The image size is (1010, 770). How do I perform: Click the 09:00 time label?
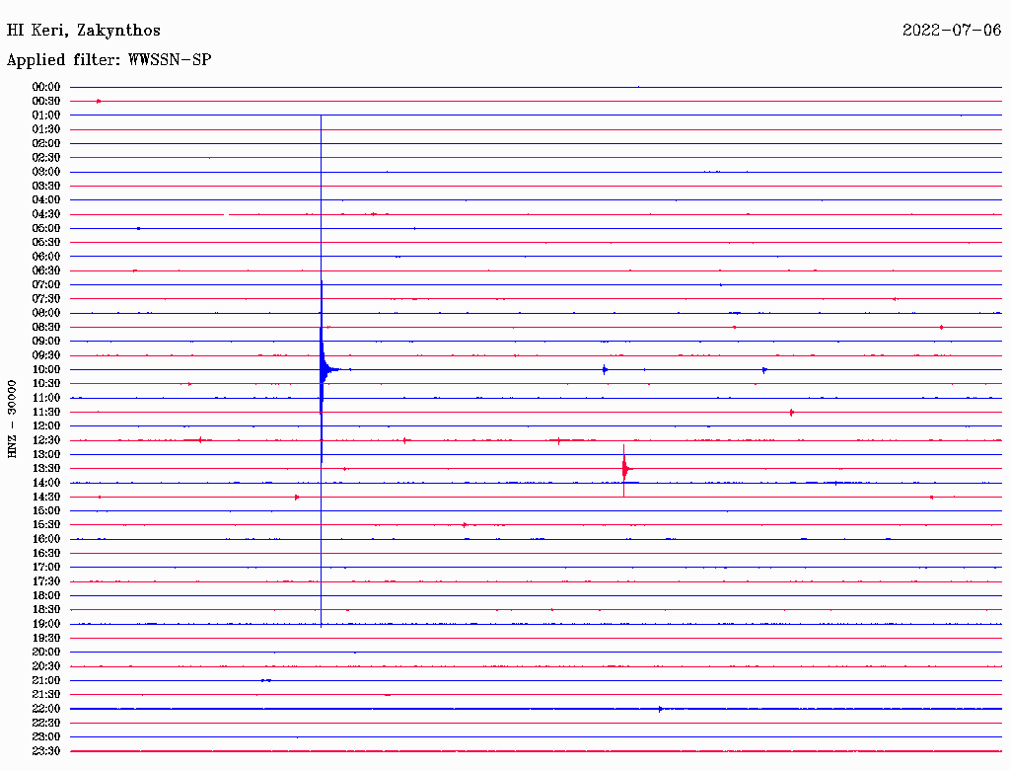pyautogui.click(x=46, y=342)
